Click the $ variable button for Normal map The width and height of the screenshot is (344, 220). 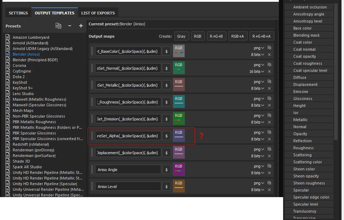(167, 68)
